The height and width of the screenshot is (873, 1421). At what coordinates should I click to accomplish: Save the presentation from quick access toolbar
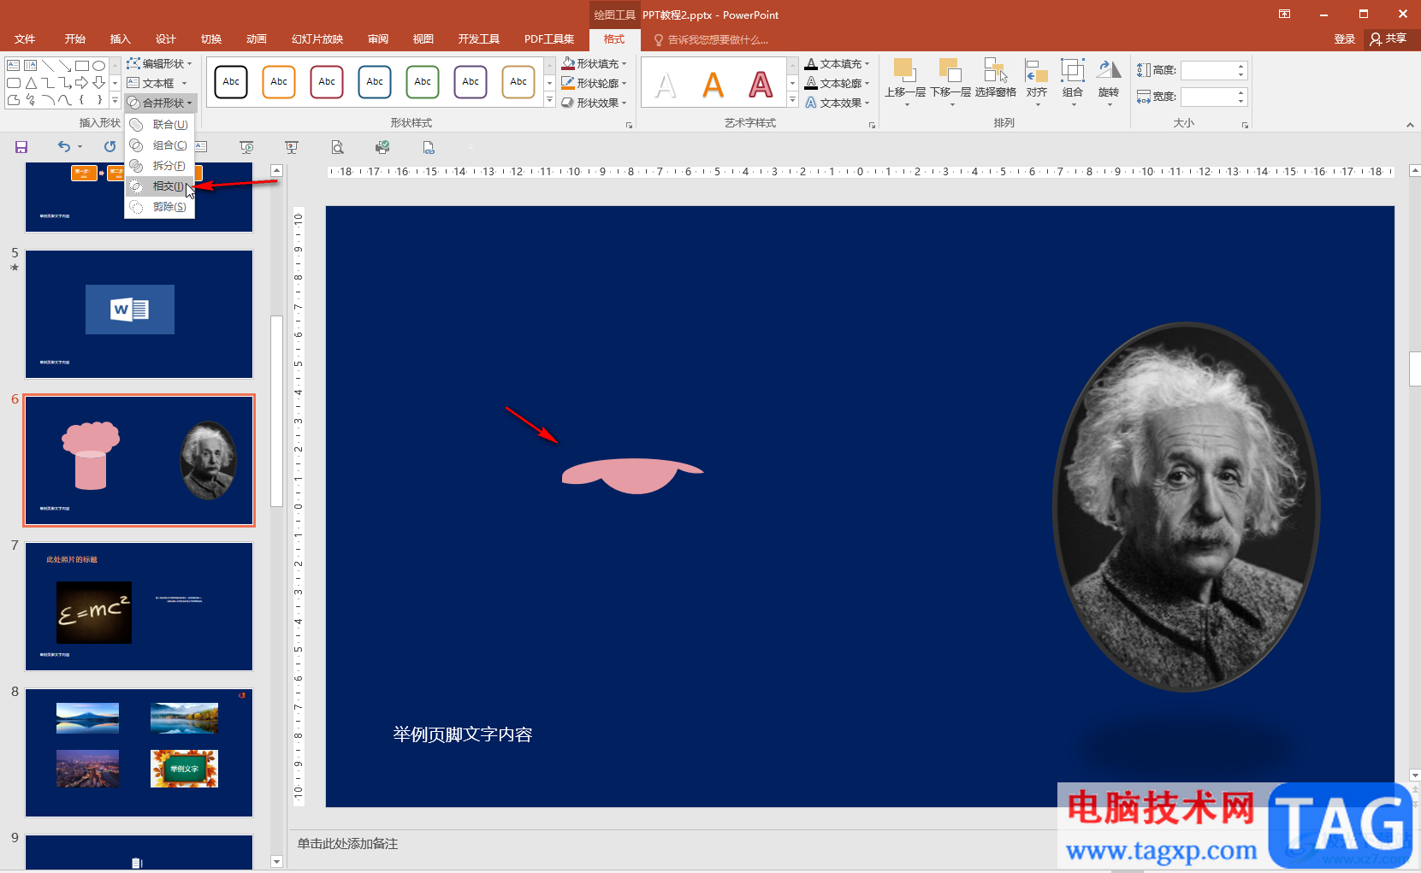tap(21, 147)
